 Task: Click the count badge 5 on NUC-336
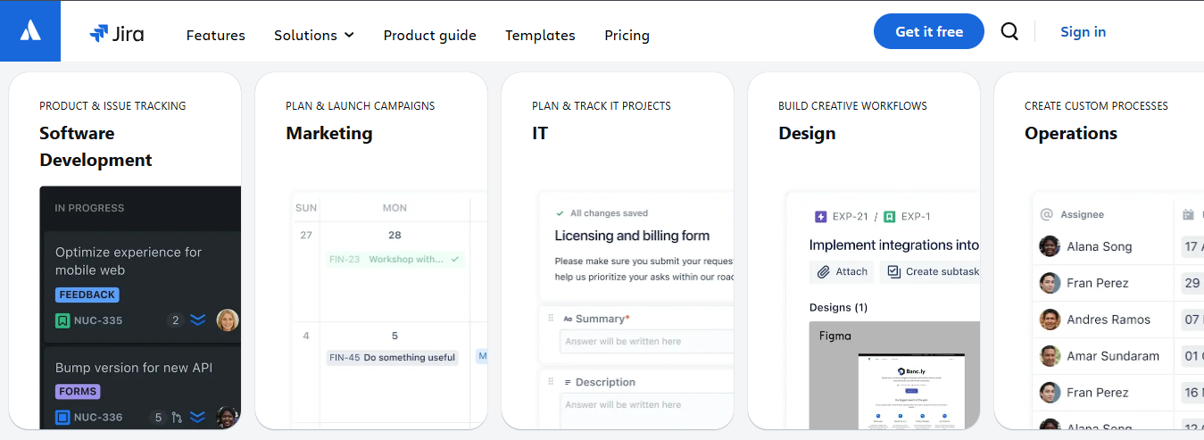point(159,417)
